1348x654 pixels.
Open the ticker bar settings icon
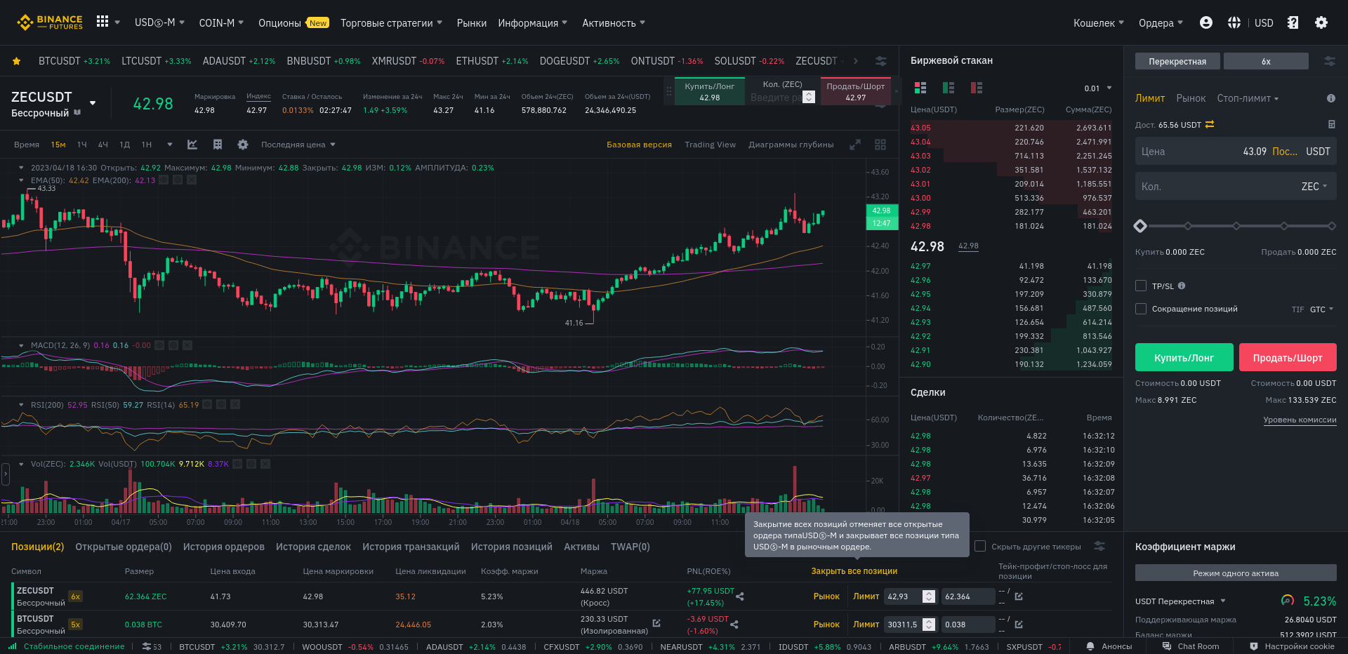tap(881, 61)
